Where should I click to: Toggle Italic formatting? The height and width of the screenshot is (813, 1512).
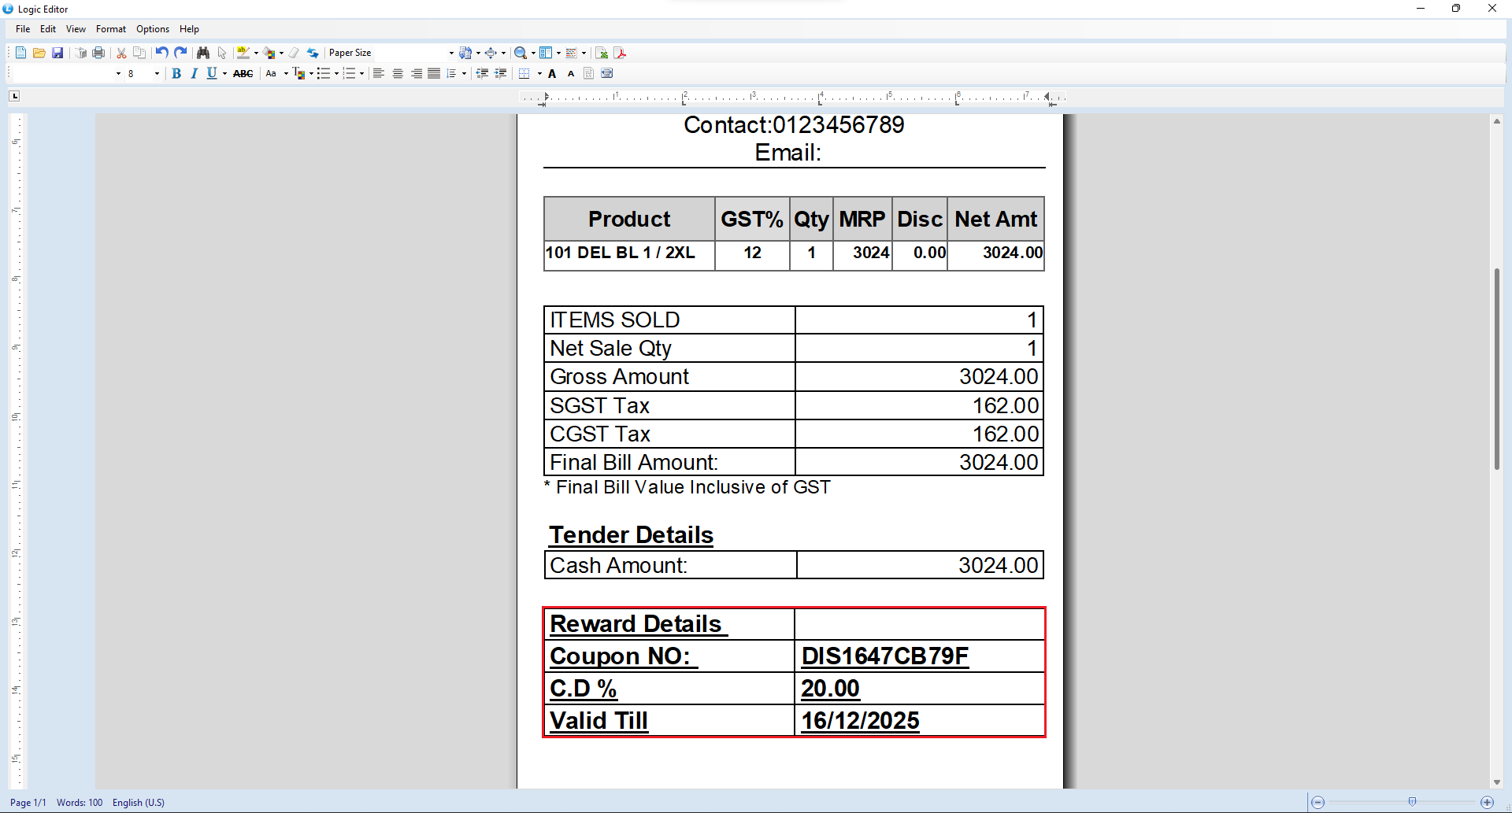point(194,73)
